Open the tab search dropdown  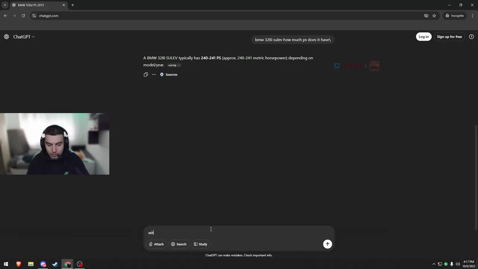click(5, 5)
